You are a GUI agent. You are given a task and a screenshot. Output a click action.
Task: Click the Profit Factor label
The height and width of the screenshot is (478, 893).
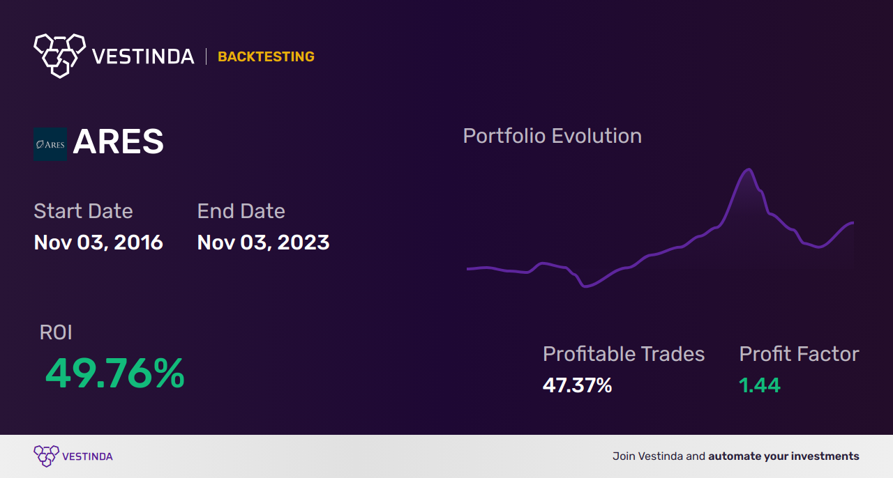pos(799,354)
